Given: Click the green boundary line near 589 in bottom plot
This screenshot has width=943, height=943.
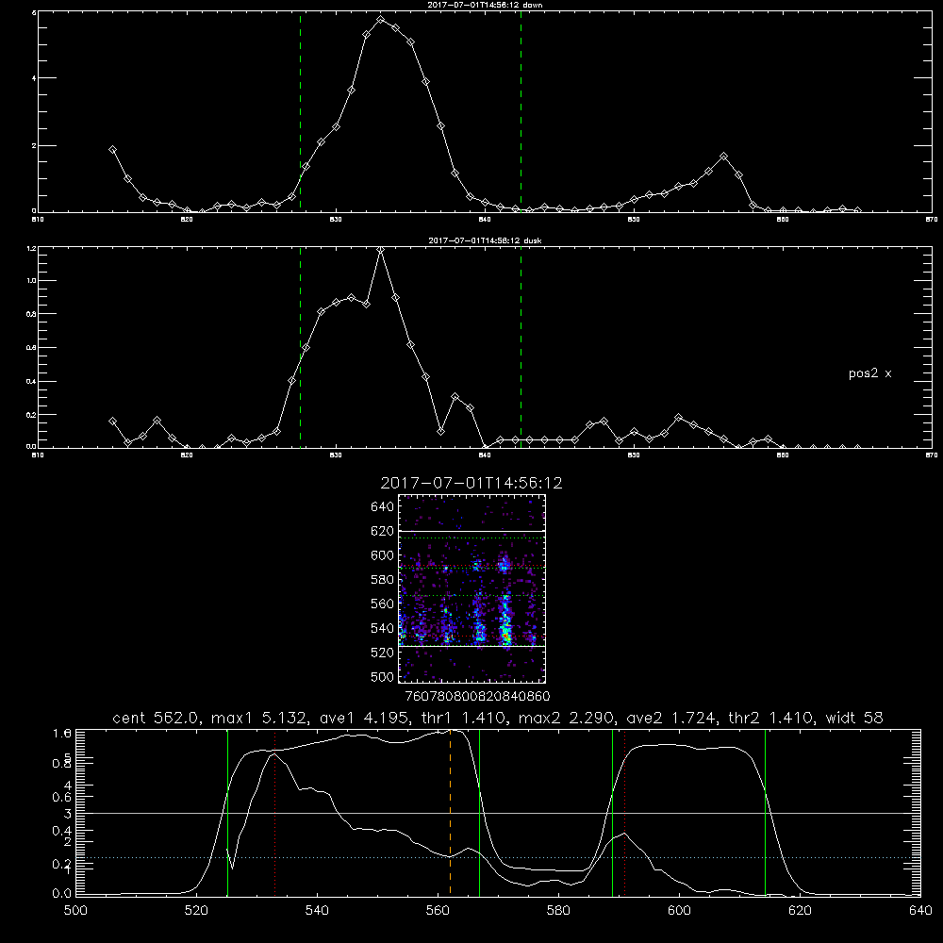Looking at the screenshot, I should point(612,812).
